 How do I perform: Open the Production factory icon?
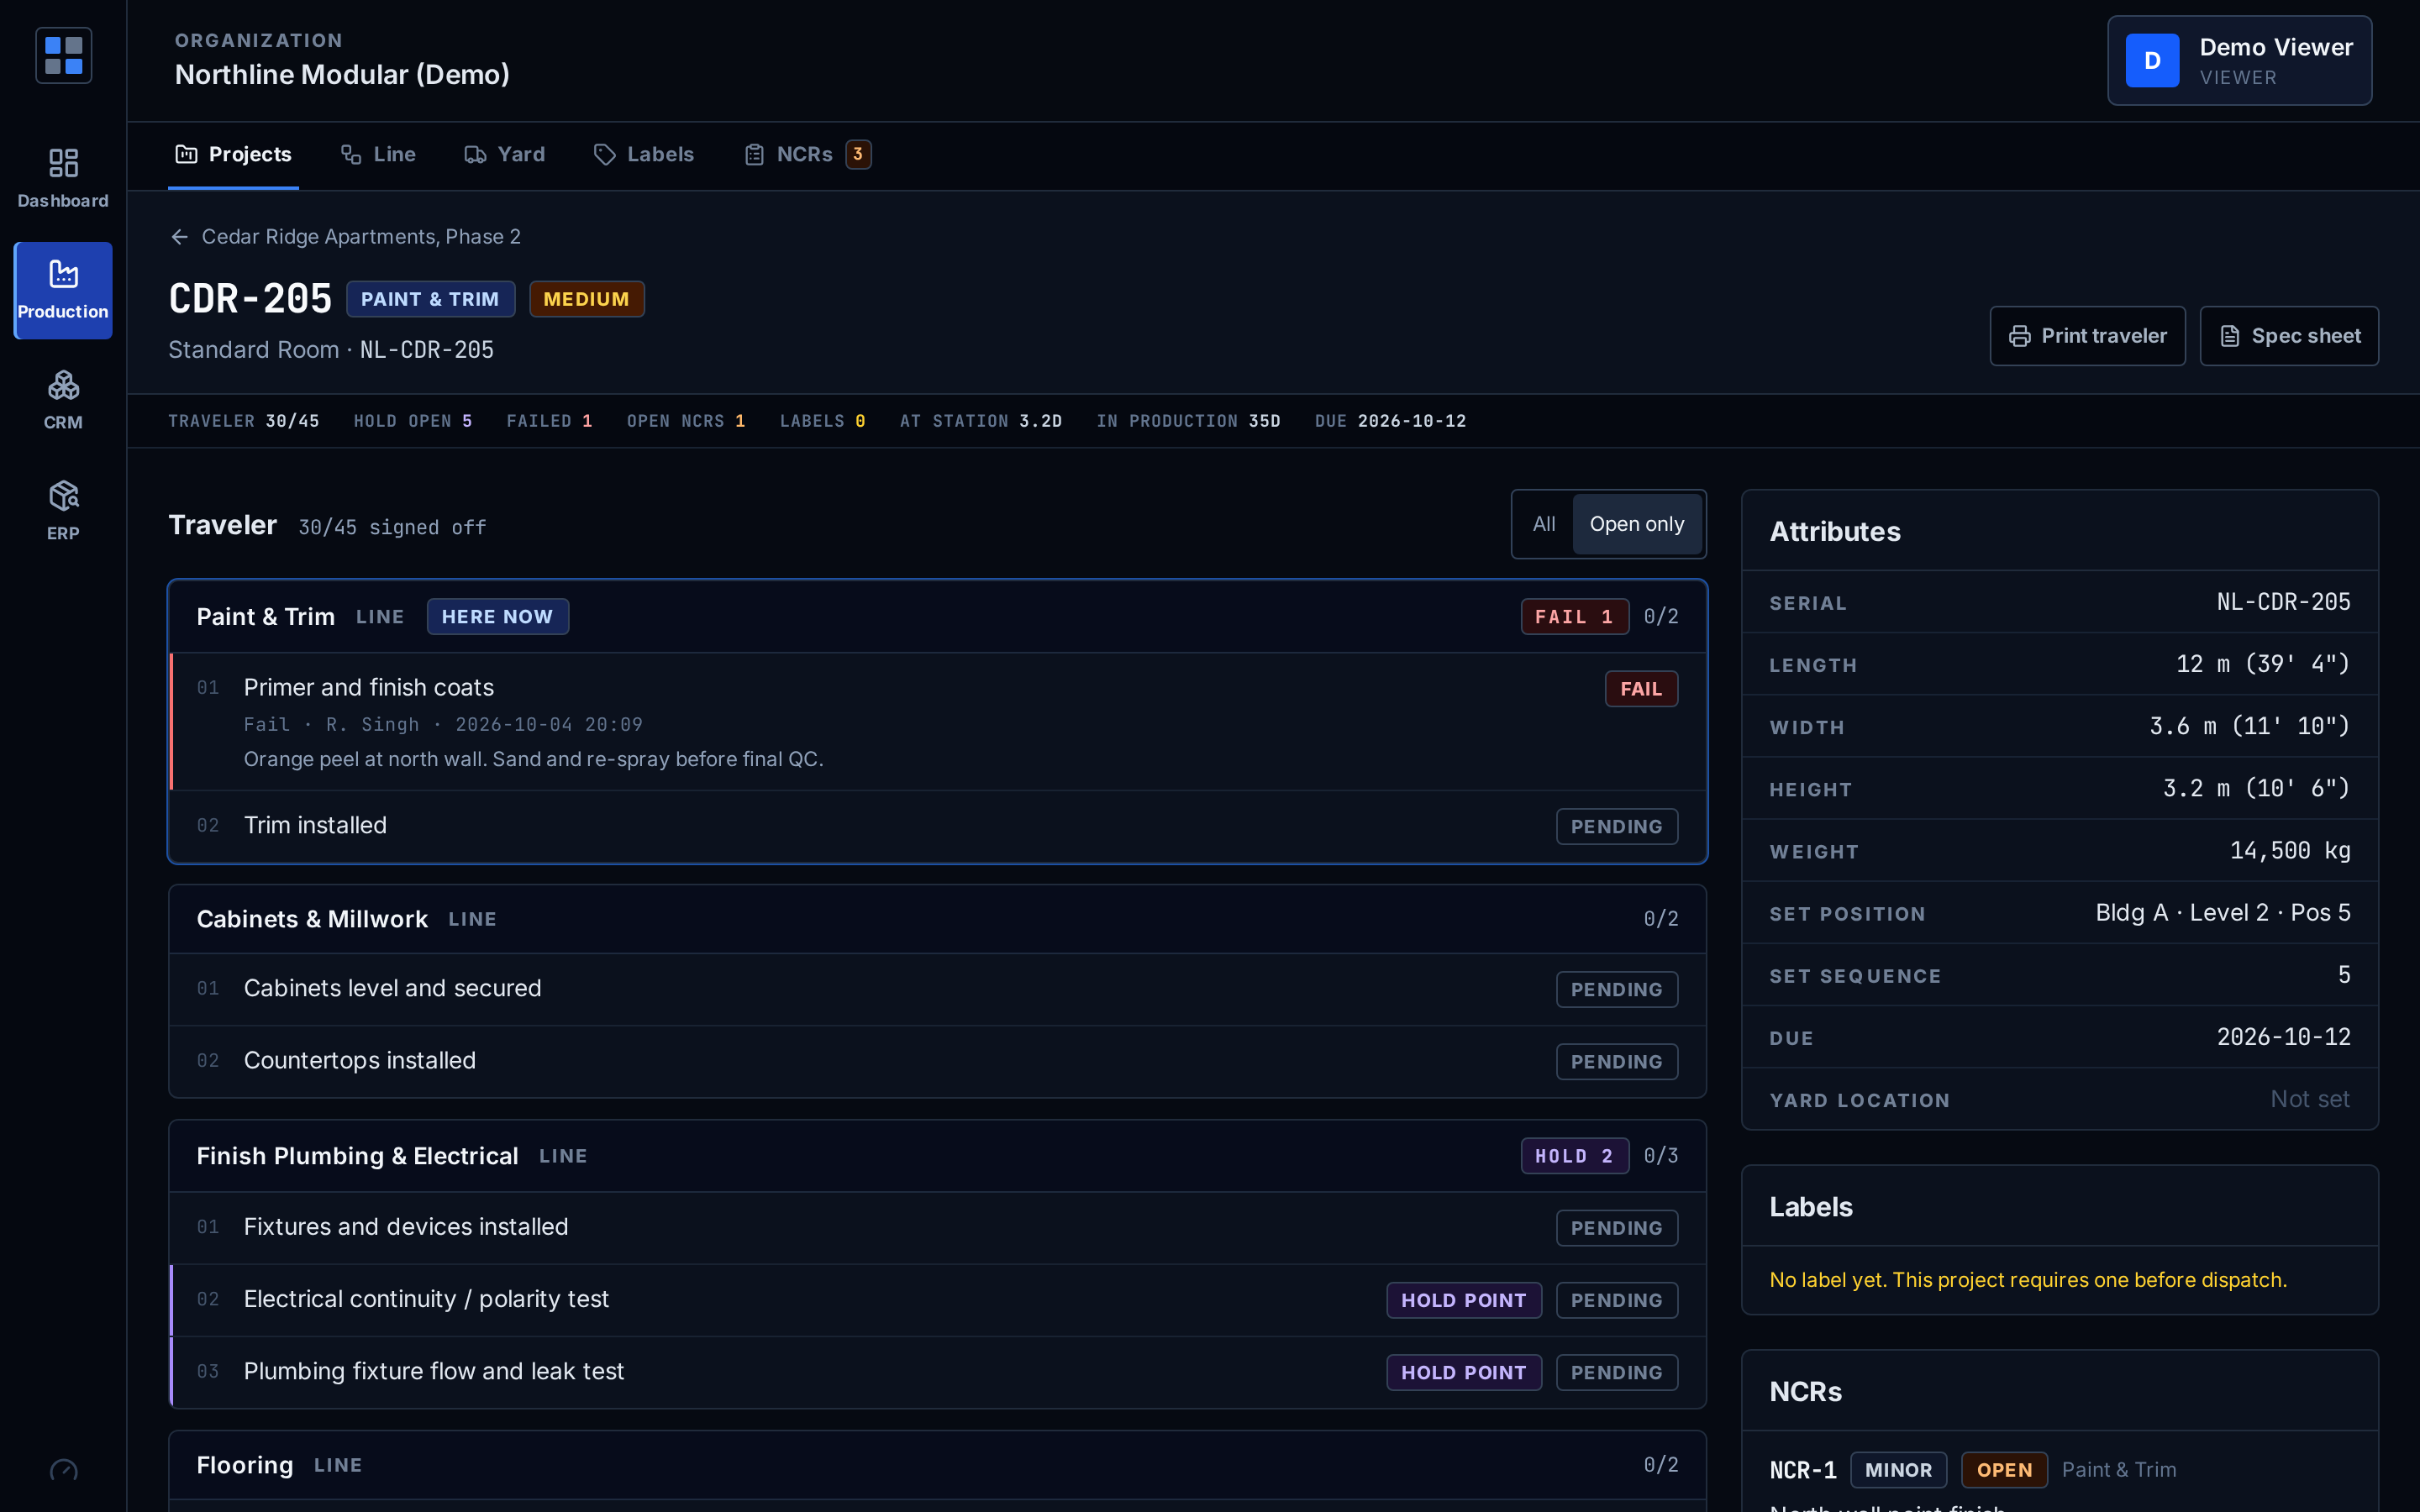coord(63,274)
